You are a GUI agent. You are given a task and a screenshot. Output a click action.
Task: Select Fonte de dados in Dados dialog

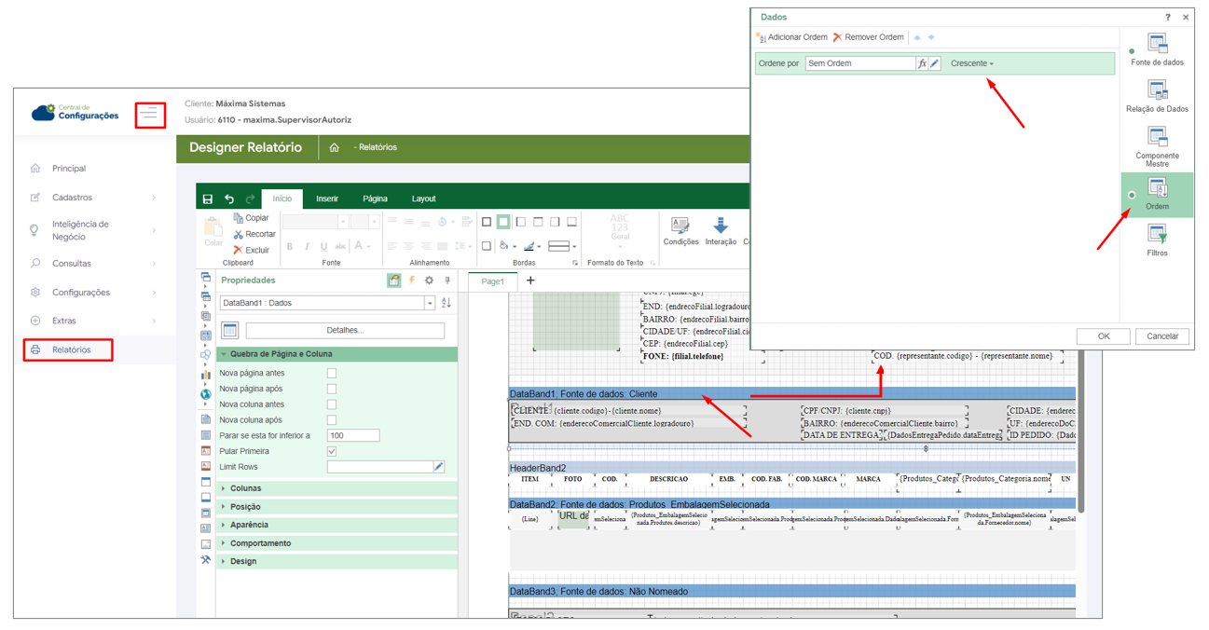[x=1157, y=49]
